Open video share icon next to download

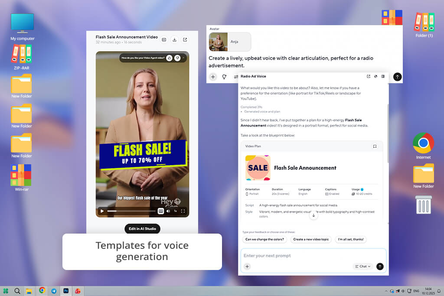185,39
